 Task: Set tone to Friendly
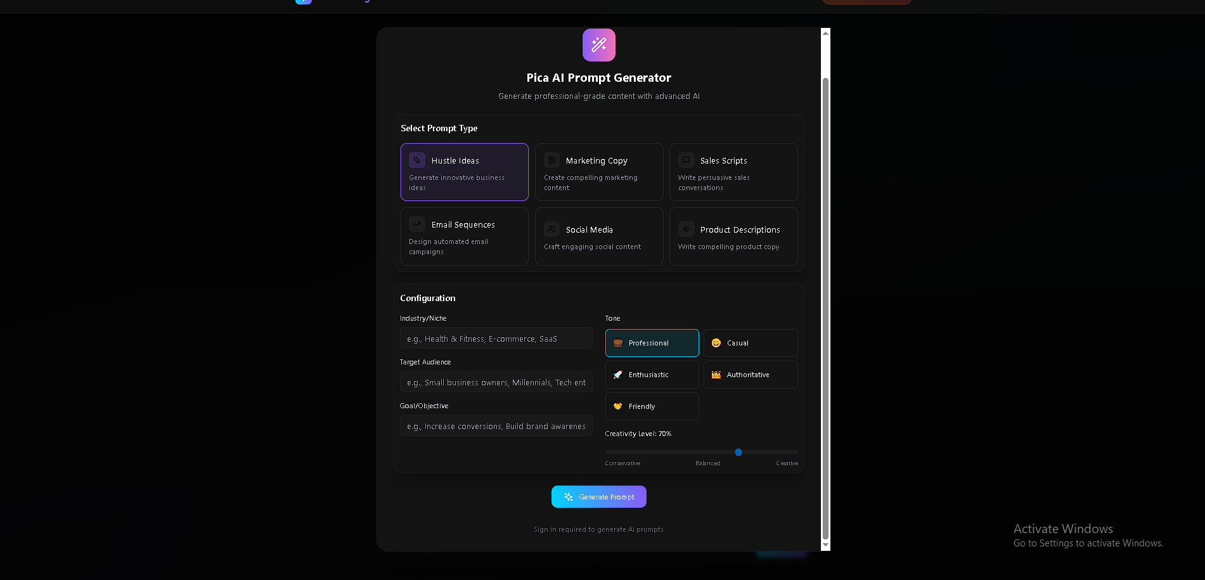[652, 406]
